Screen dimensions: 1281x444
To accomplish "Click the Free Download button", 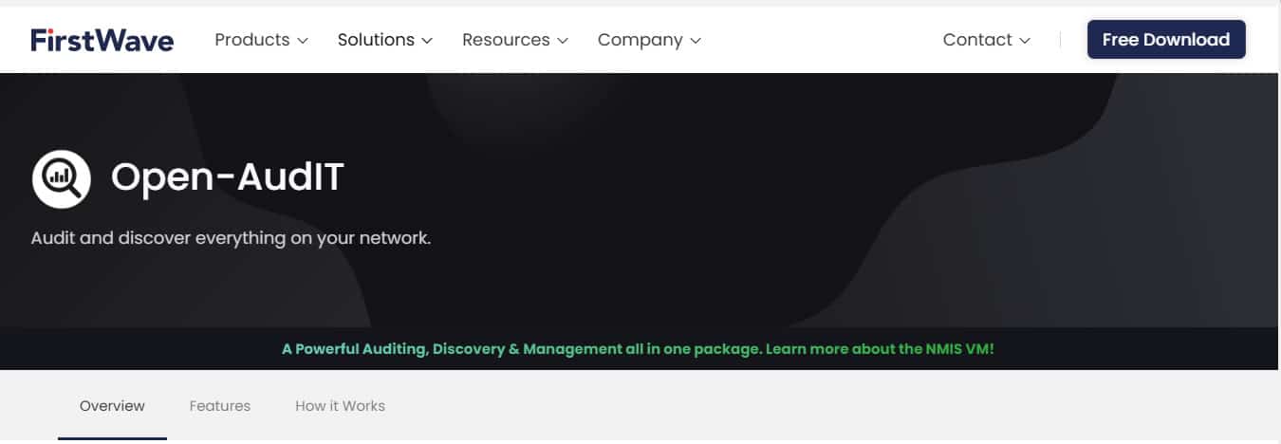I will (1166, 40).
